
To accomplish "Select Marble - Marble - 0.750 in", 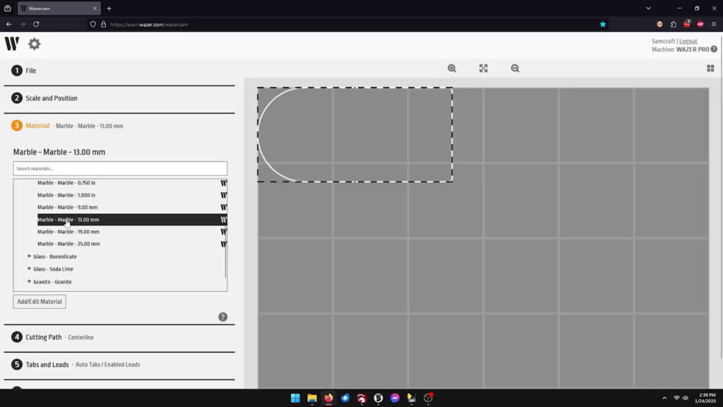I will click(x=132, y=183).
